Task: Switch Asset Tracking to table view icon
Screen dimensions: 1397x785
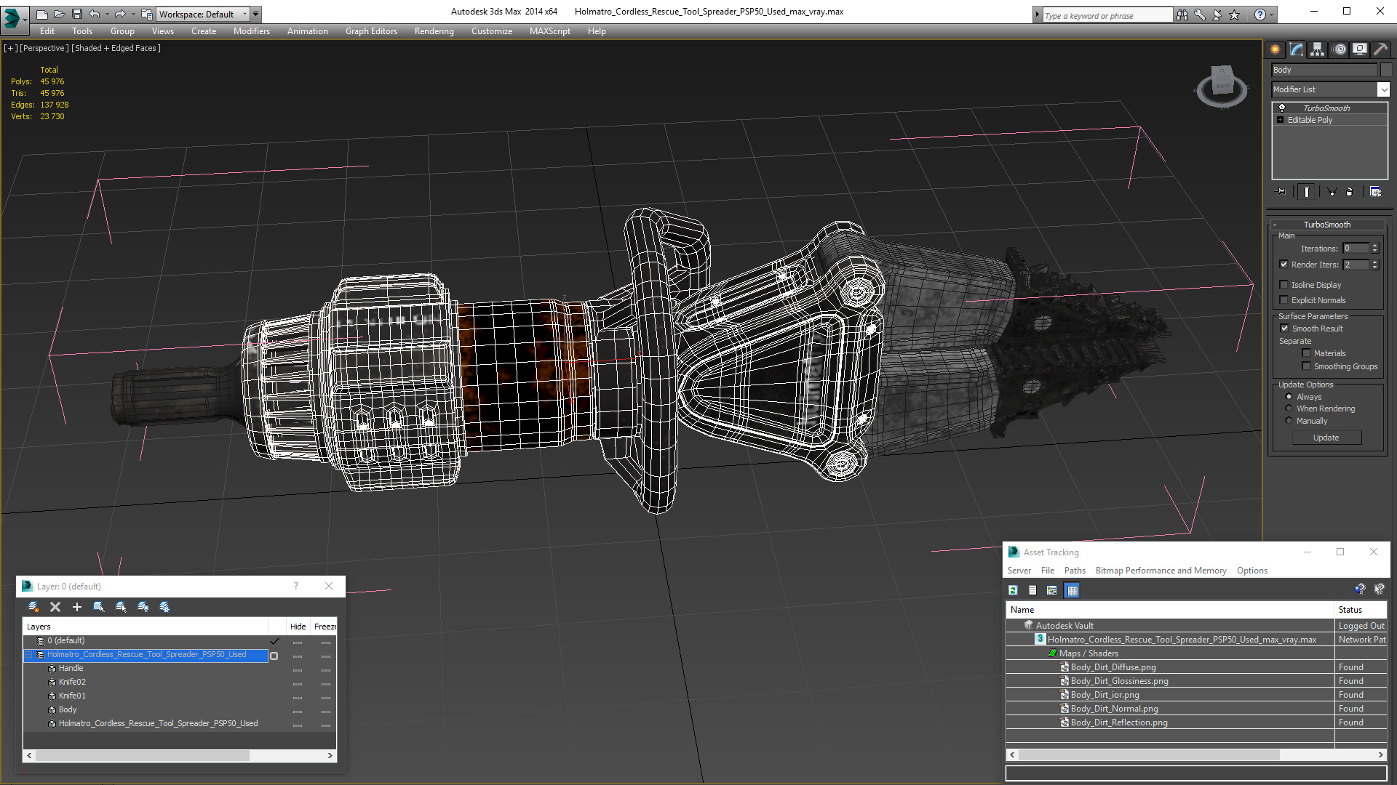Action: point(1072,590)
